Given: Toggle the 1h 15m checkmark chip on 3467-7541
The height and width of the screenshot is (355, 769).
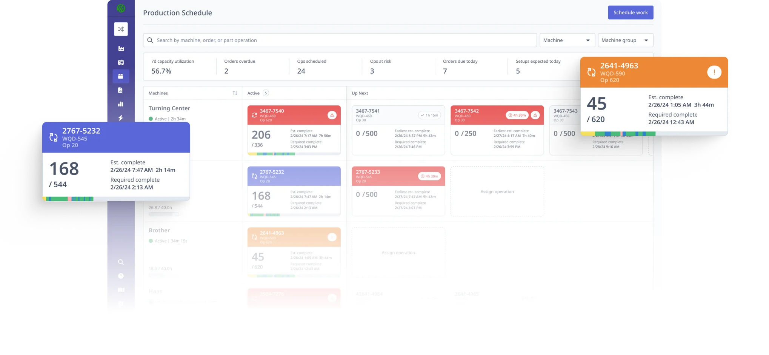Looking at the screenshot, I should 430,115.
